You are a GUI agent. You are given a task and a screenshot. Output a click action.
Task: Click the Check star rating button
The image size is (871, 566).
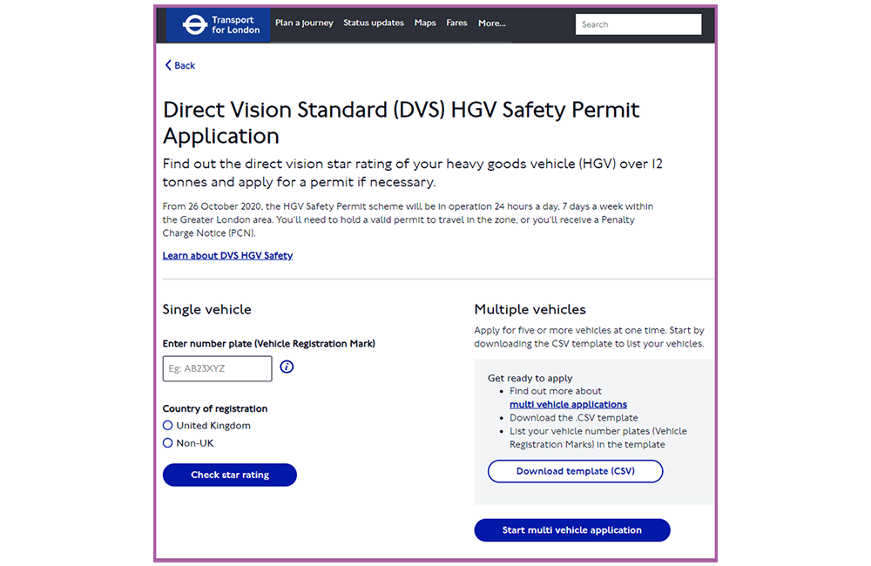(229, 475)
